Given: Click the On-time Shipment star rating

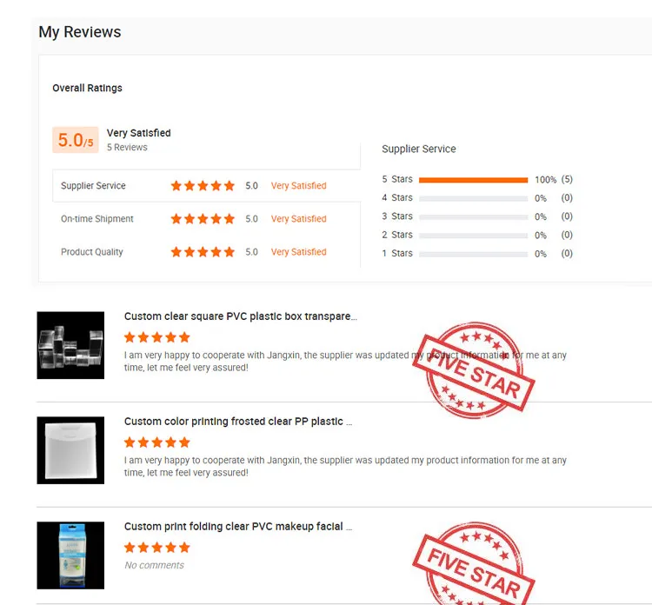Looking at the screenshot, I should click(203, 219).
